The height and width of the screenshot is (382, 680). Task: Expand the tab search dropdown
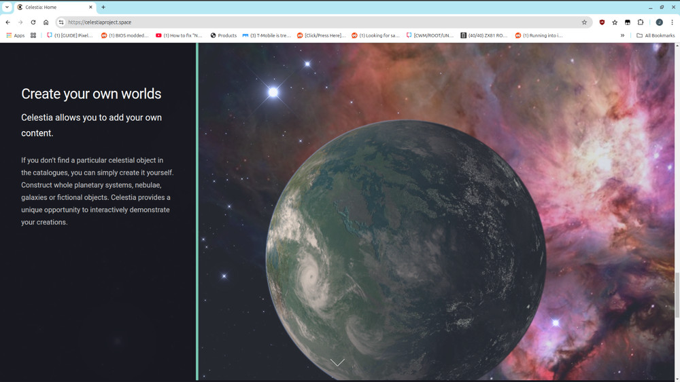(7, 7)
